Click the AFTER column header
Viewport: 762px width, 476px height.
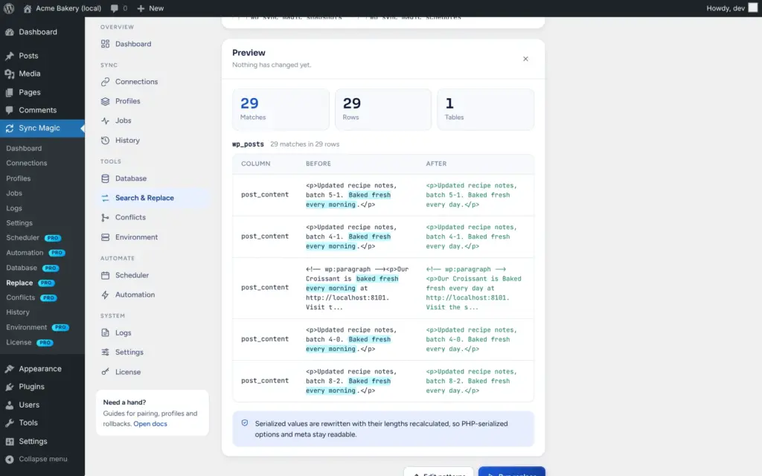[x=436, y=164]
